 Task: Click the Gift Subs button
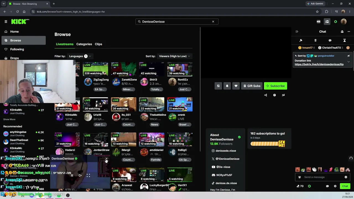point(252,86)
